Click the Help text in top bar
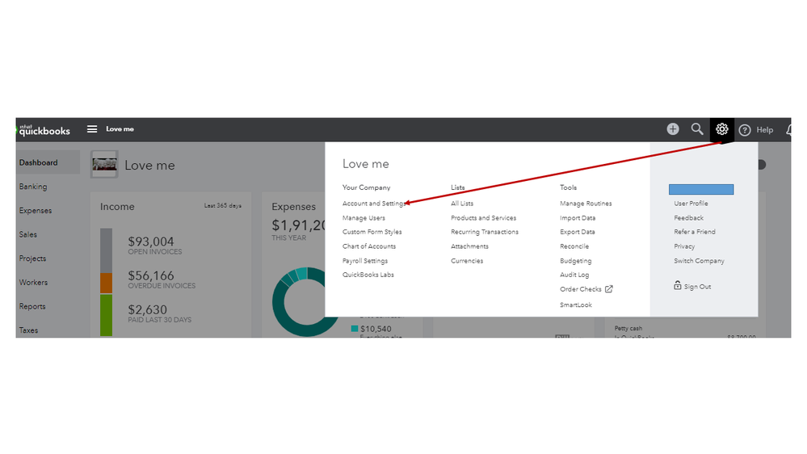Viewport: 807px width, 454px height. [764, 130]
